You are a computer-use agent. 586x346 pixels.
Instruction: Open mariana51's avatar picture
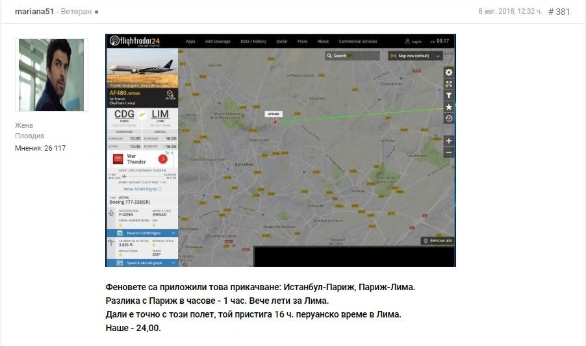click(51, 75)
